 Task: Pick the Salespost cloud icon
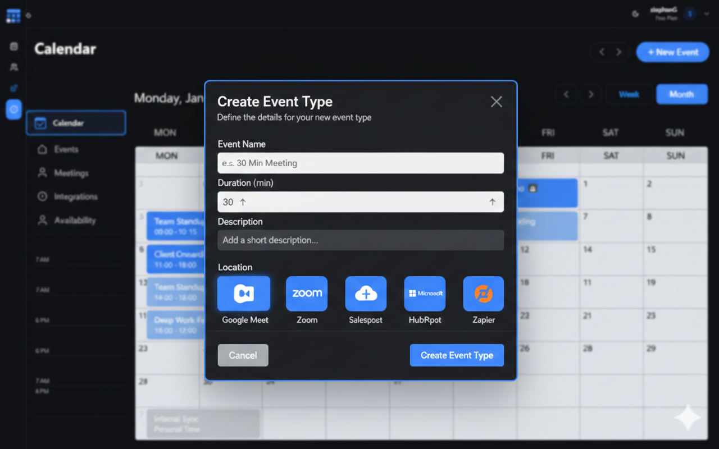point(366,294)
